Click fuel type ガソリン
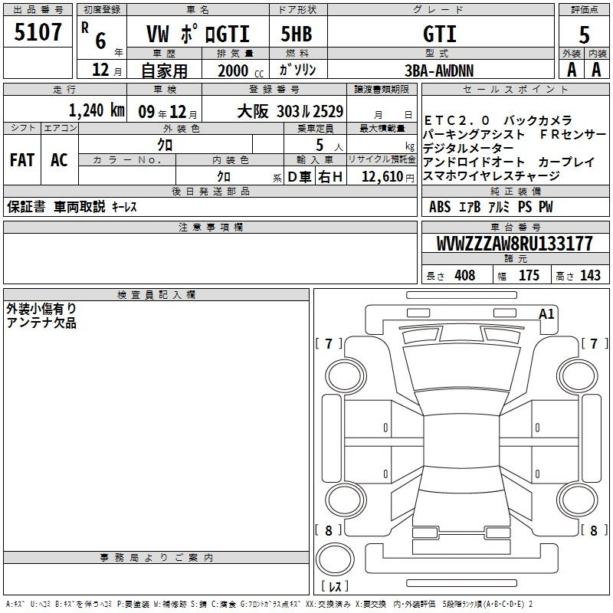 (297, 70)
